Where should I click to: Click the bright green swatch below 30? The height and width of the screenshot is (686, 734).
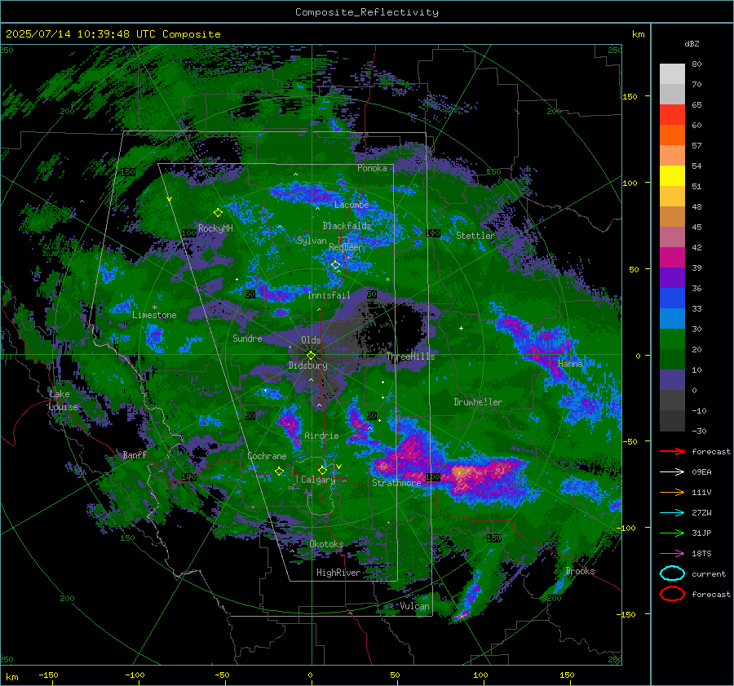[x=672, y=339]
